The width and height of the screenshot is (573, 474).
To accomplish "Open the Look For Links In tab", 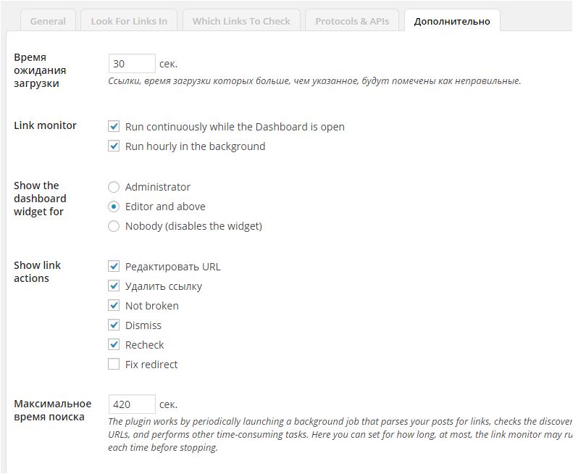I will coord(129,21).
